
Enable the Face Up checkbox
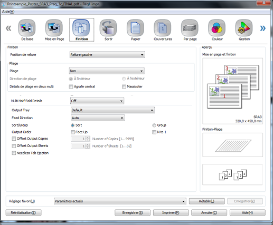click(72, 132)
